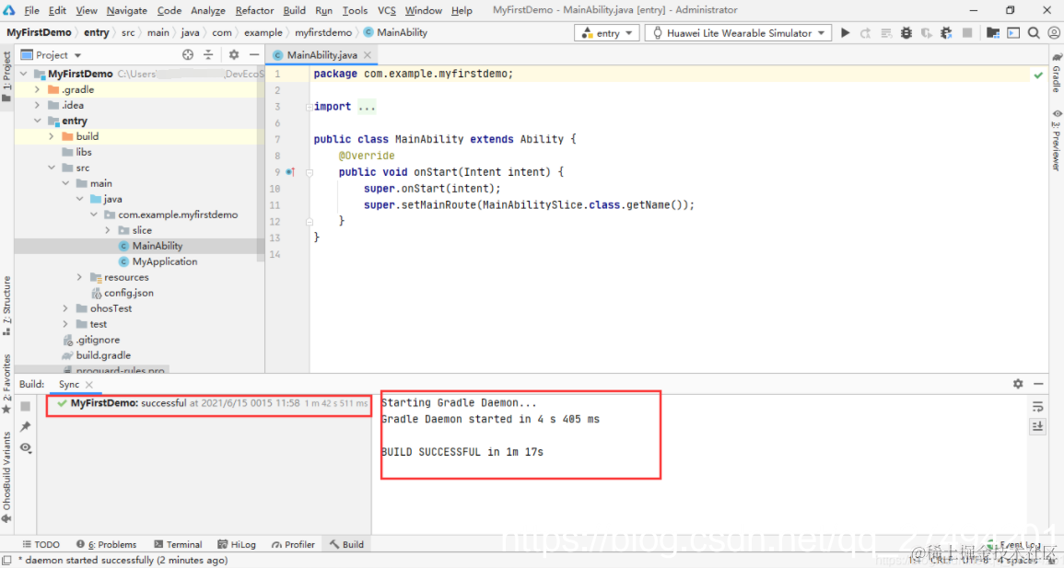Click the Debug bug icon
The height and width of the screenshot is (568, 1064).
pos(906,32)
